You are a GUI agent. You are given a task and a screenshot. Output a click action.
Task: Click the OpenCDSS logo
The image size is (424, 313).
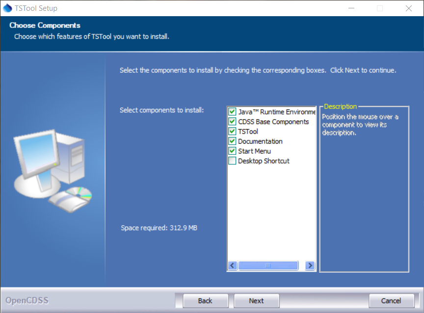pyautogui.click(x=28, y=300)
